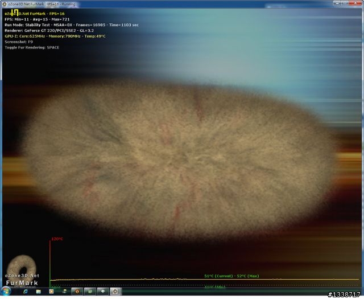
Task: Click the 'FPS: Min=11 - Avg=15 - Max=721' line
Action: point(37,19)
